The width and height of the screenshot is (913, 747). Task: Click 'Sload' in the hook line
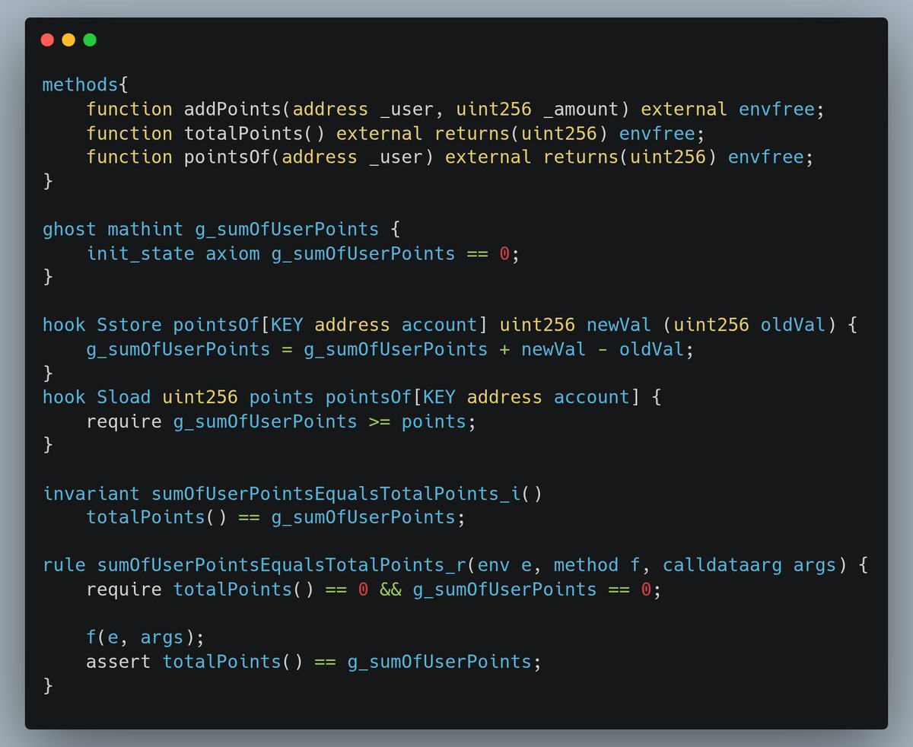[124, 397]
